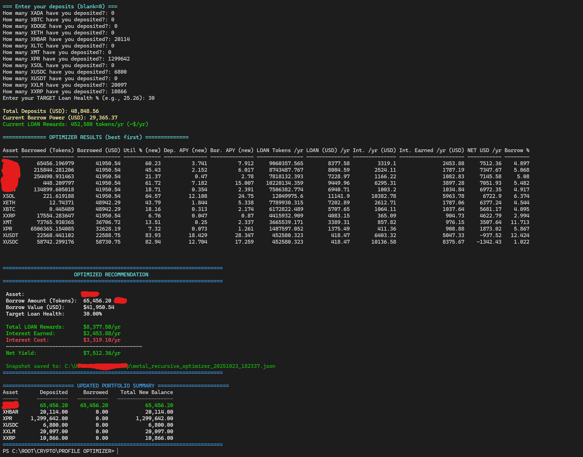The height and width of the screenshot is (457, 583).
Task: Click the 'Borrowed (USD)' column header
Action: pos(99,151)
